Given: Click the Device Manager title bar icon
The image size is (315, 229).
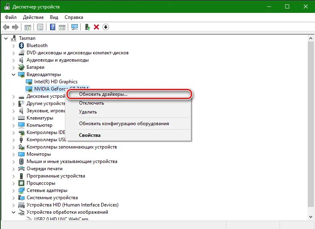Looking at the screenshot, I should (7, 6).
